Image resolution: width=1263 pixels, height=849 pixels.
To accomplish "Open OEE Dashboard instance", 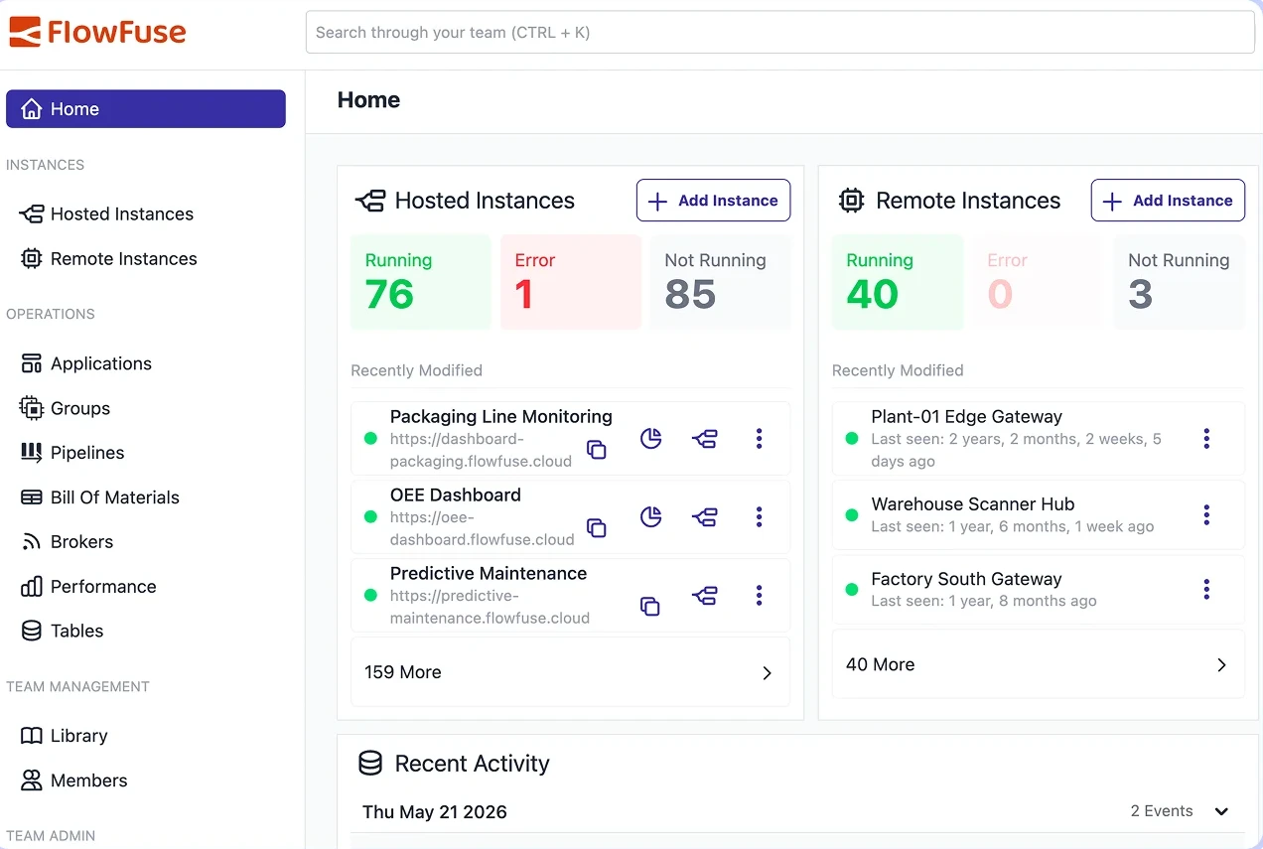I will [x=456, y=495].
